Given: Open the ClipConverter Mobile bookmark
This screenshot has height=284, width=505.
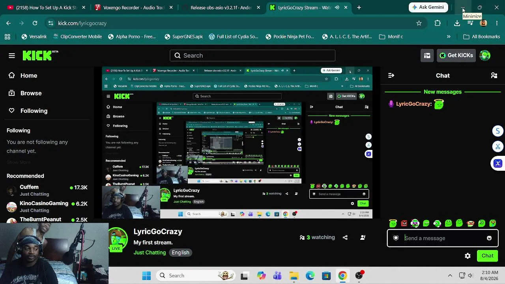Looking at the screenshot, I should [77, 37].
